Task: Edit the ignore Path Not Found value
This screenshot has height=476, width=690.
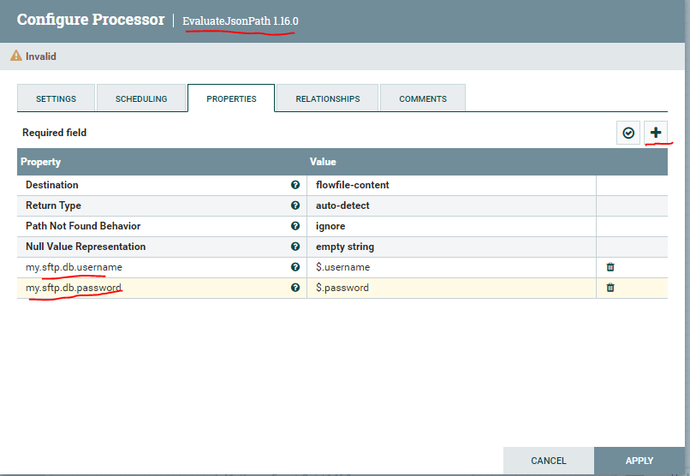Action: tap(451, 226)
